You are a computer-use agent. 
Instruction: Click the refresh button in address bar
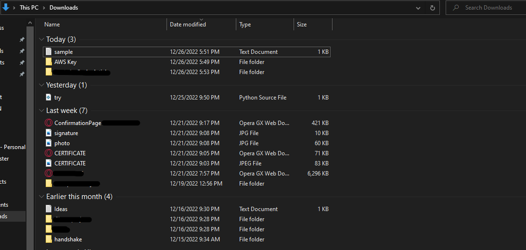click(433, 8)
